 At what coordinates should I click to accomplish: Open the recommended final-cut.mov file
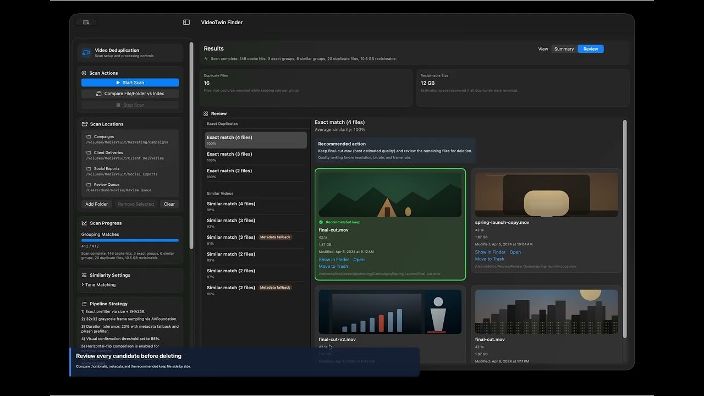pyautogui.click(x=359, y=260)
